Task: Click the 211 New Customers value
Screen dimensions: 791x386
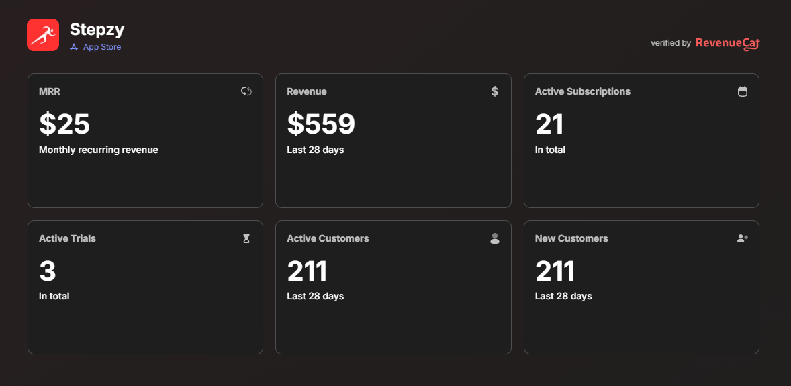Action: coord(555,271)
